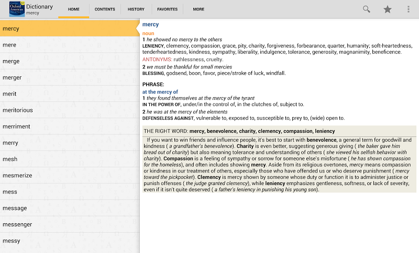Screen dimensions: 419x253
Task: Select 'mere' in the word list
Action: click(x=70, y=45)
